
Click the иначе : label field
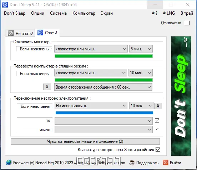click(x=35, y=130)
